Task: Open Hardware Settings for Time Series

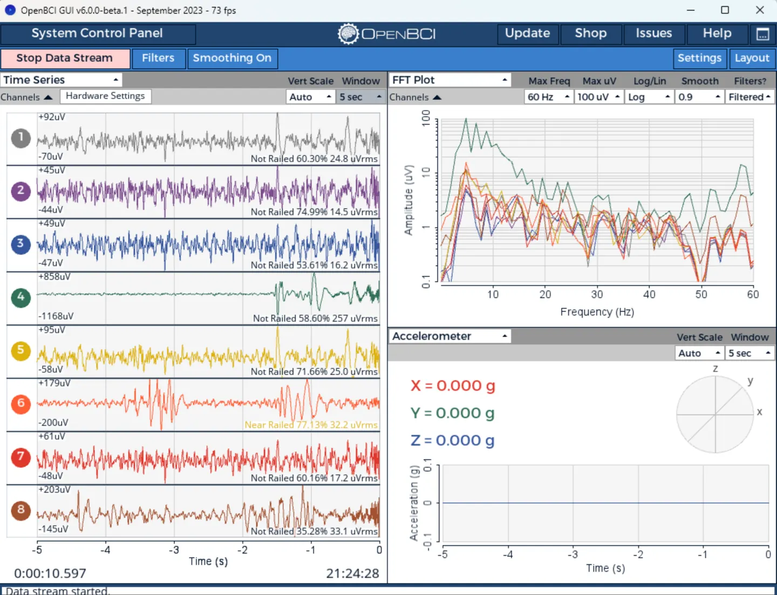Action: click(x=105, y=96)
